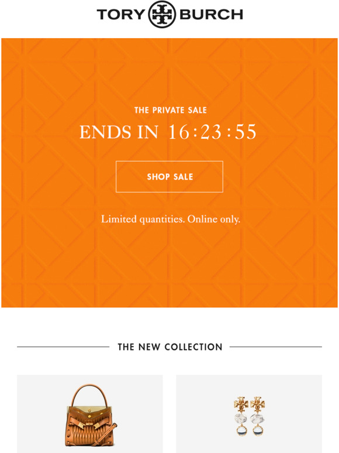This screenshot has width=339, height=453.
Task: Click the orange patterned banner background below the text
Action: (x=169, y=266)
